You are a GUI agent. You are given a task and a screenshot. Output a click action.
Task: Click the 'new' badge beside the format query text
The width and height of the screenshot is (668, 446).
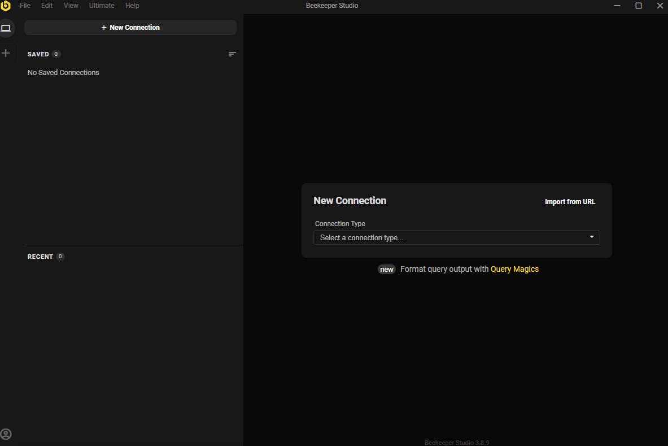point(387,270)
